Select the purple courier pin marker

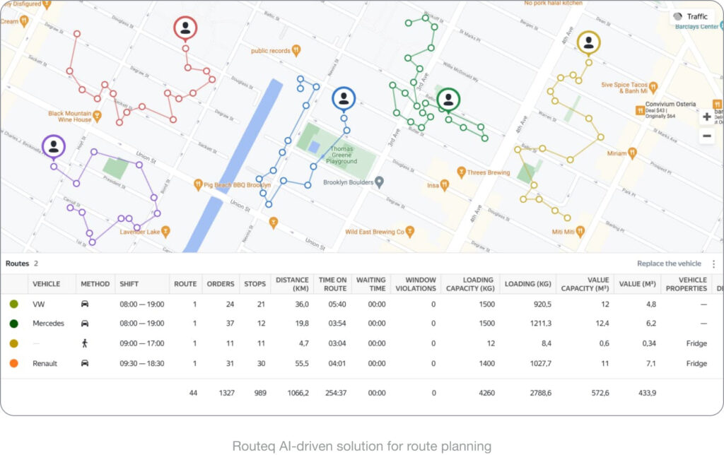[54, 147]
